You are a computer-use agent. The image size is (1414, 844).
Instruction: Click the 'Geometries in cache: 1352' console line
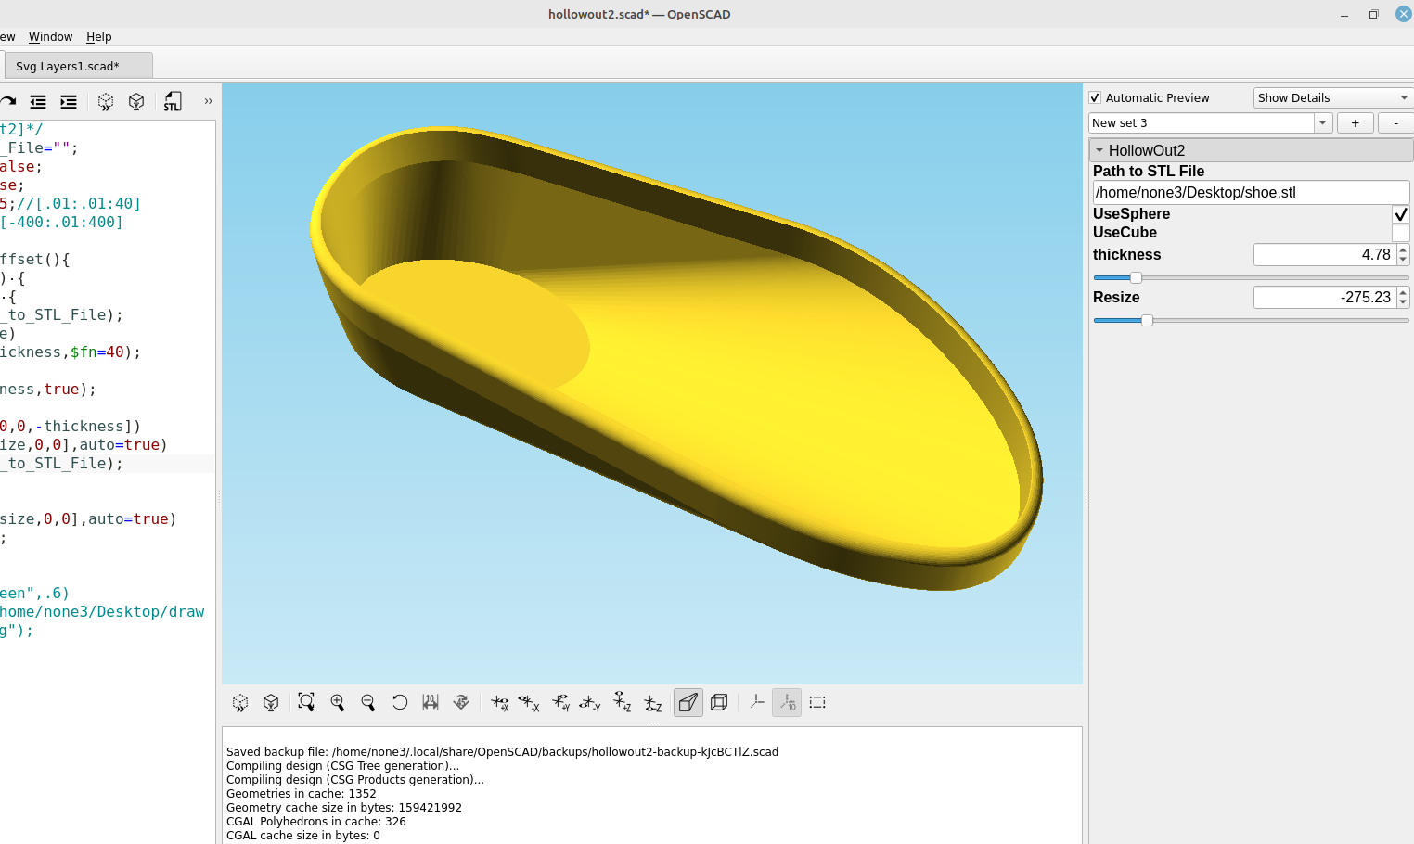point(302,794)
